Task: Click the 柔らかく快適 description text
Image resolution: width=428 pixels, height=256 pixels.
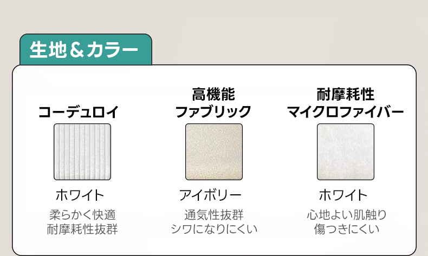Action: pos(82,214)
